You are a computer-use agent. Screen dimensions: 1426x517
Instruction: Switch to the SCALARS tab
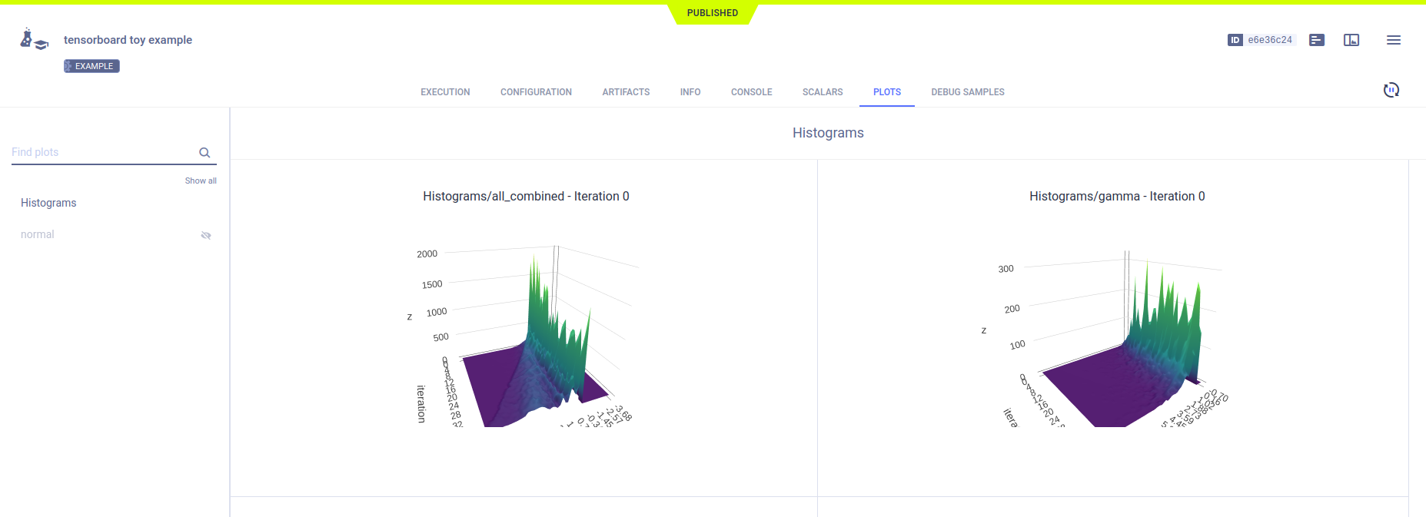tap(822, 92)
